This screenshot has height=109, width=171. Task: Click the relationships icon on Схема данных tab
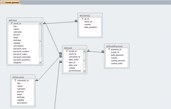(x=2, y=2)
